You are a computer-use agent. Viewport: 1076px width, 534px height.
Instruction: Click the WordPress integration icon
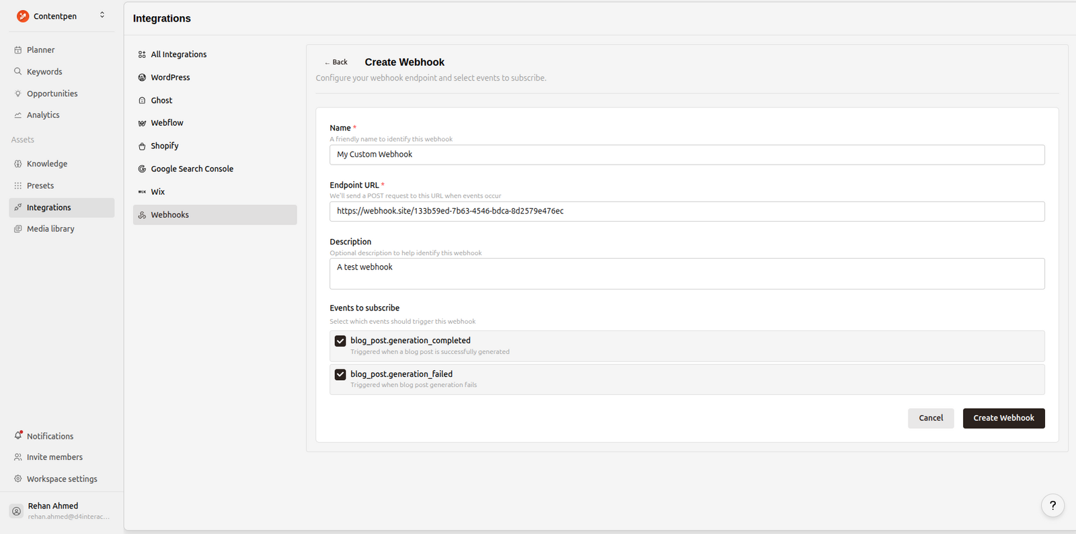[142, 77]
